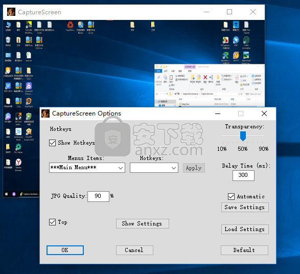Click the FSCapture shortcut icon in capture
The width and height of the screenshot is (300, 274).
pyautogui.click(x=225, y=40)
